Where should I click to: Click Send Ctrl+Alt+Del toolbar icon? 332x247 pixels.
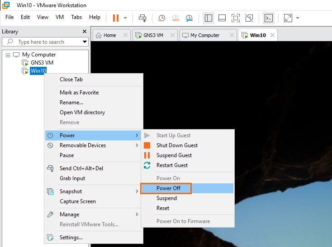click(x=142, y=18)
